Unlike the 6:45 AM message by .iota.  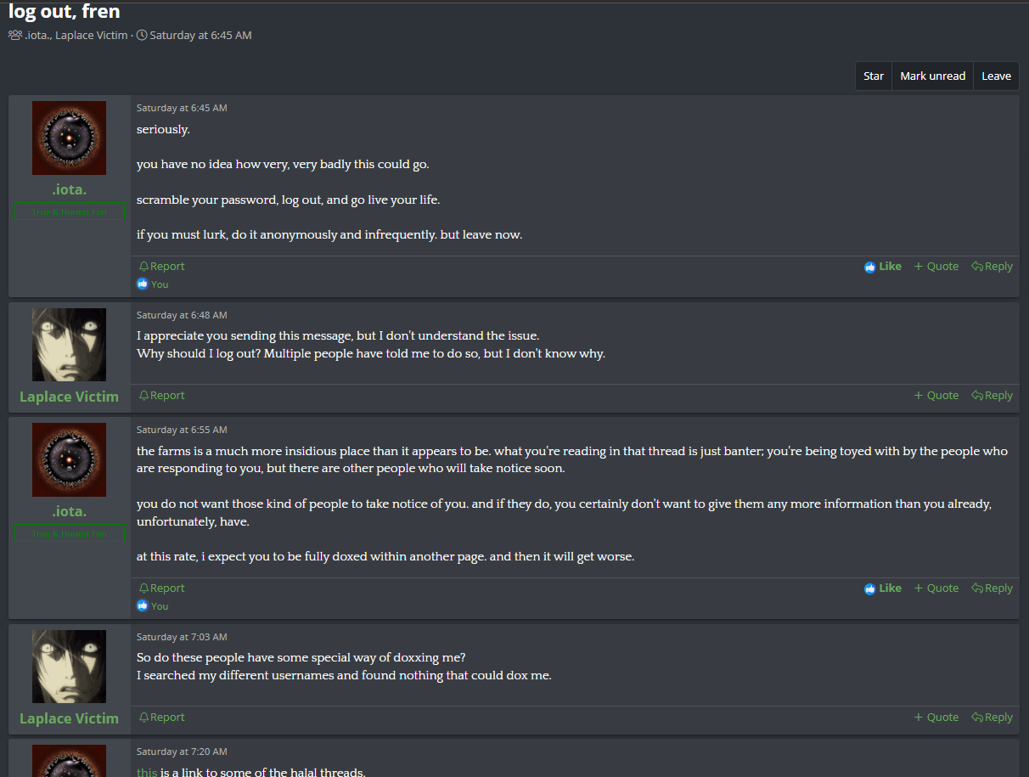[883, 267]
